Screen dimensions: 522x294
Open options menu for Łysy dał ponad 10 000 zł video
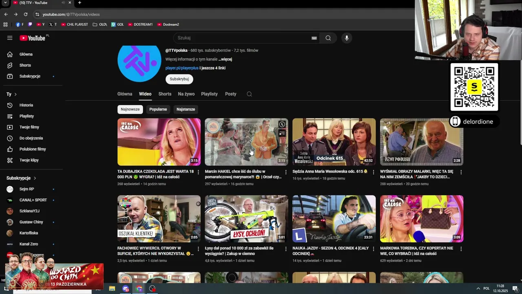point(285,249)
